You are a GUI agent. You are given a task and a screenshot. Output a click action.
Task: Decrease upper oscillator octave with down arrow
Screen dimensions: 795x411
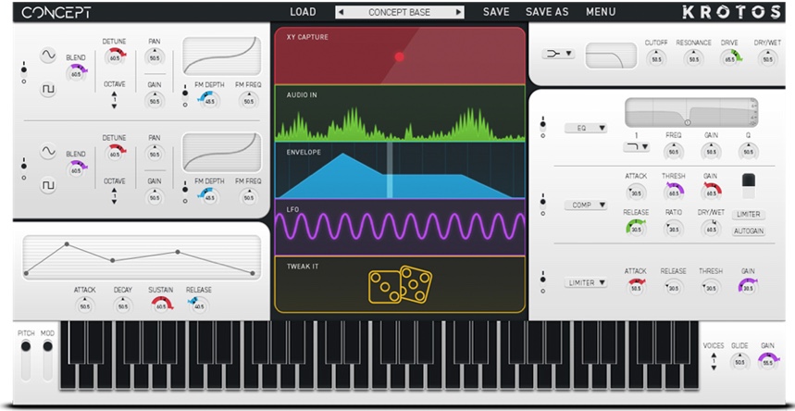coord(114,106)
